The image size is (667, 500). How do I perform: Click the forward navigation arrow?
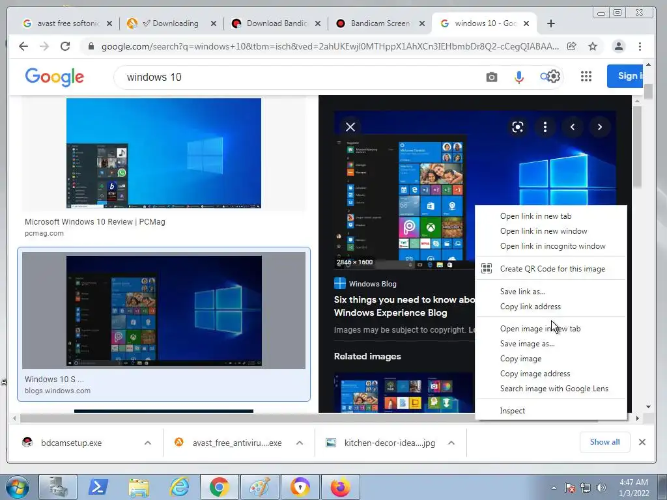tap(44, 46)
